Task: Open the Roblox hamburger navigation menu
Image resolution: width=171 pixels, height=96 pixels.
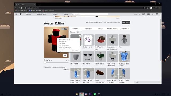Action: 17,14
